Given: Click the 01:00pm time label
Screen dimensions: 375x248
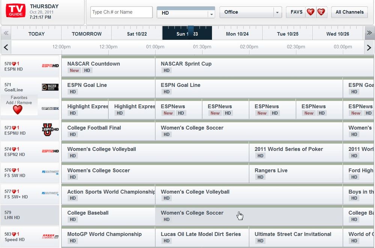Looking at the screenshot, I should tap(155, 47).
